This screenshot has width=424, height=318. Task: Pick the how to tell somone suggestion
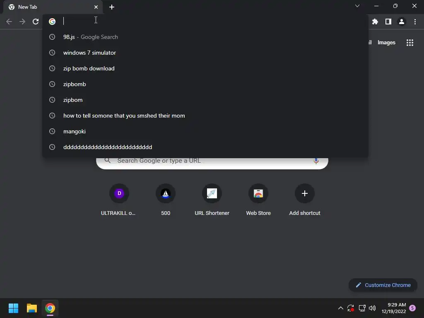[205, 116]
